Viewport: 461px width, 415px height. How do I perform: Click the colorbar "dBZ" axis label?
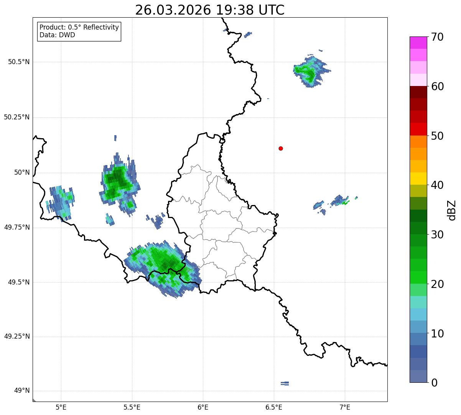452,210
